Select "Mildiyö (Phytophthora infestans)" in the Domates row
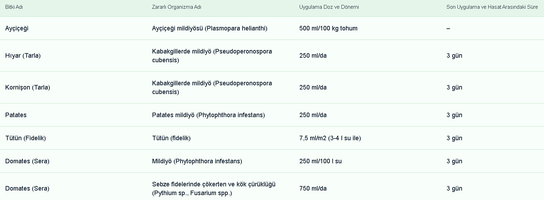Image resolution: width=544 pixels, height=200 pixels. [197, 161]
